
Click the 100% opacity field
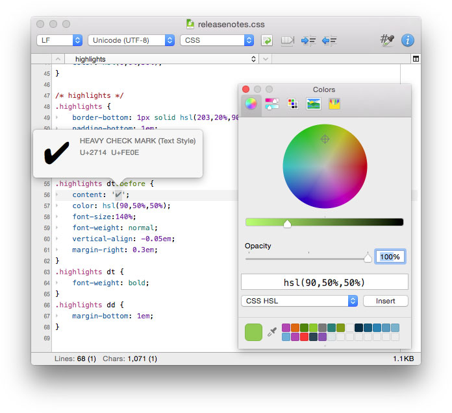click(x=390, y=257)
